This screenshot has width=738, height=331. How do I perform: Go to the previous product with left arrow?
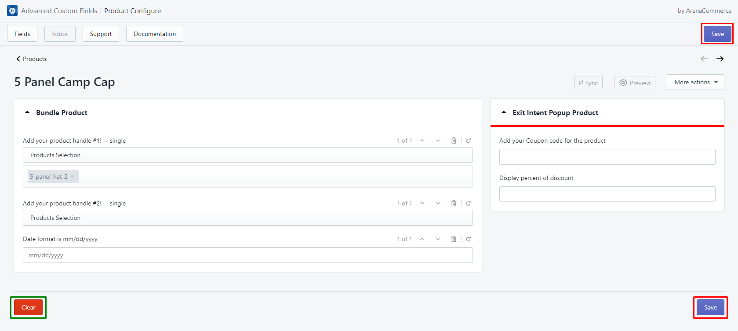point(704,59)
